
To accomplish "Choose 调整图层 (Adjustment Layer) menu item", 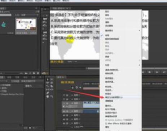I will click(x=109, y=101).
